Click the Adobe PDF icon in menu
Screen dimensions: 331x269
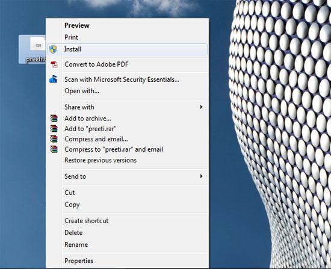point(54,64)
